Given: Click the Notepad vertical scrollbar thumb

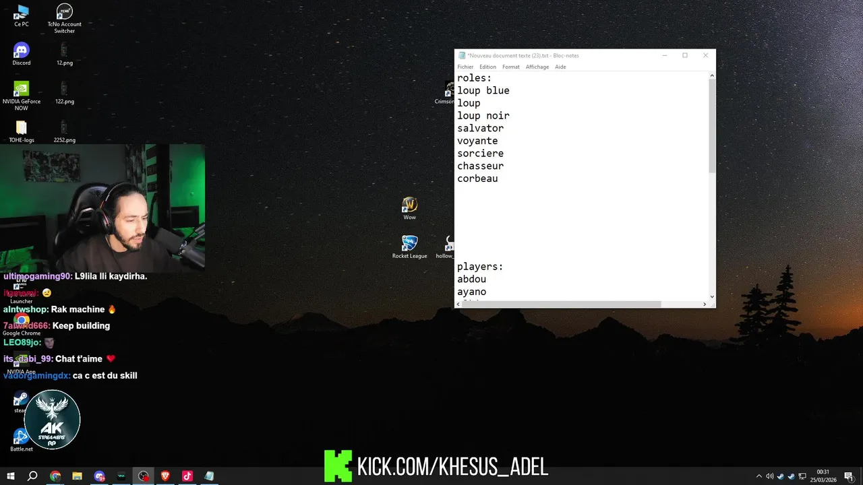Looking at the screenshot, I should tap(712, 126).
